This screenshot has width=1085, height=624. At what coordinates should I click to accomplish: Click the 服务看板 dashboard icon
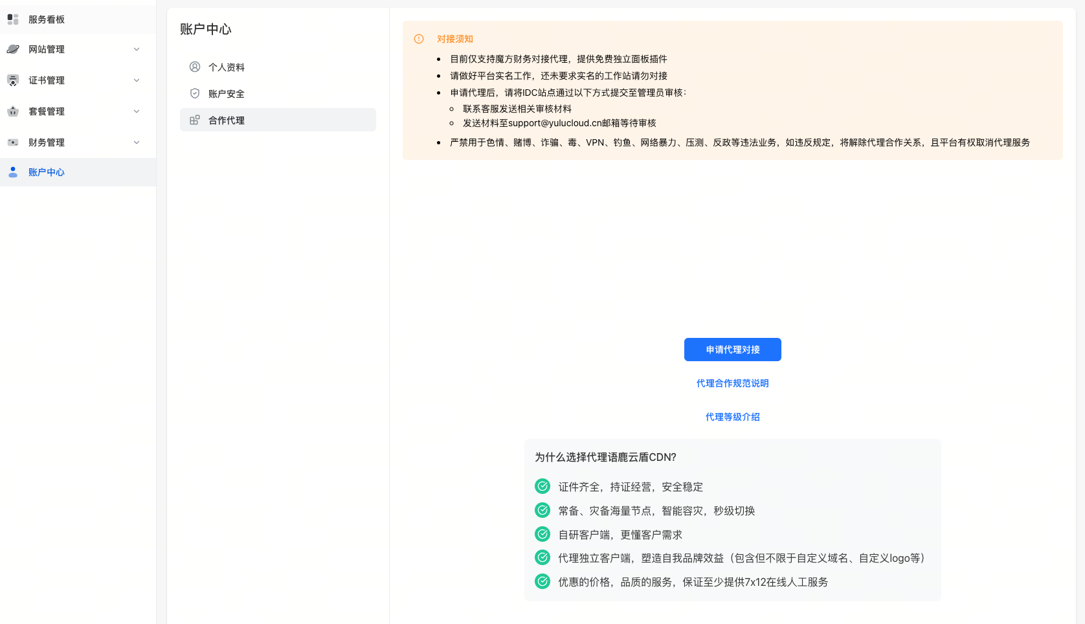pyautogui.click(x=13, y=19)
